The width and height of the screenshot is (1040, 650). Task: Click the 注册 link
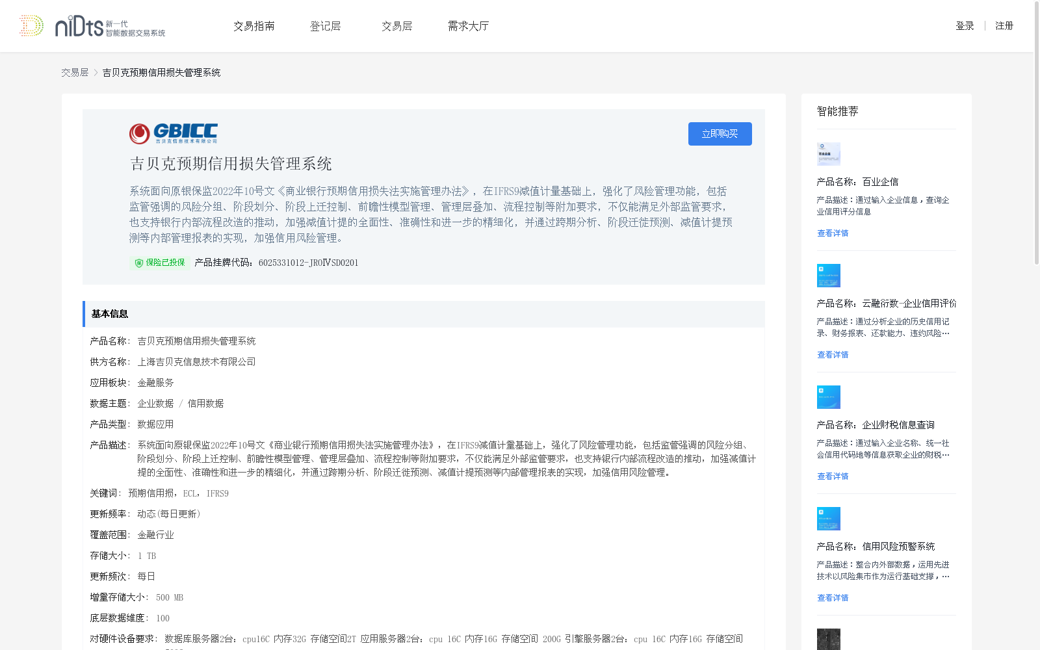click(x=1004, y=26)
